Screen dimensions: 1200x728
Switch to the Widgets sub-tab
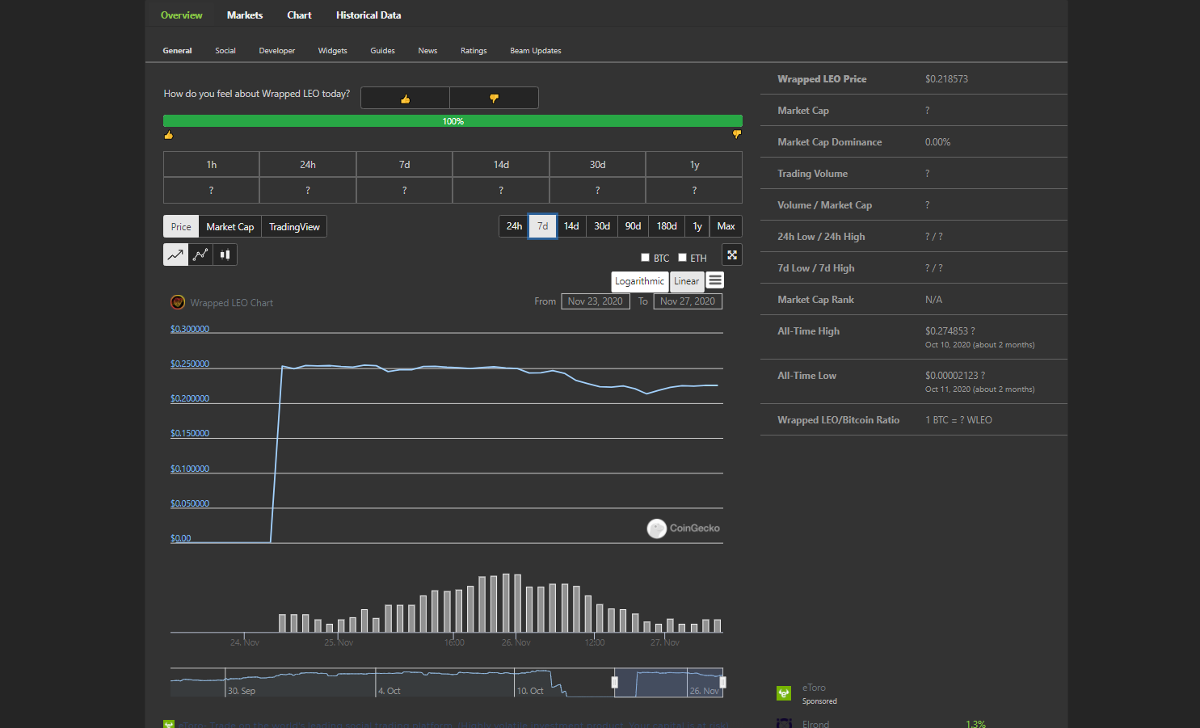click(x=332, y=51)
